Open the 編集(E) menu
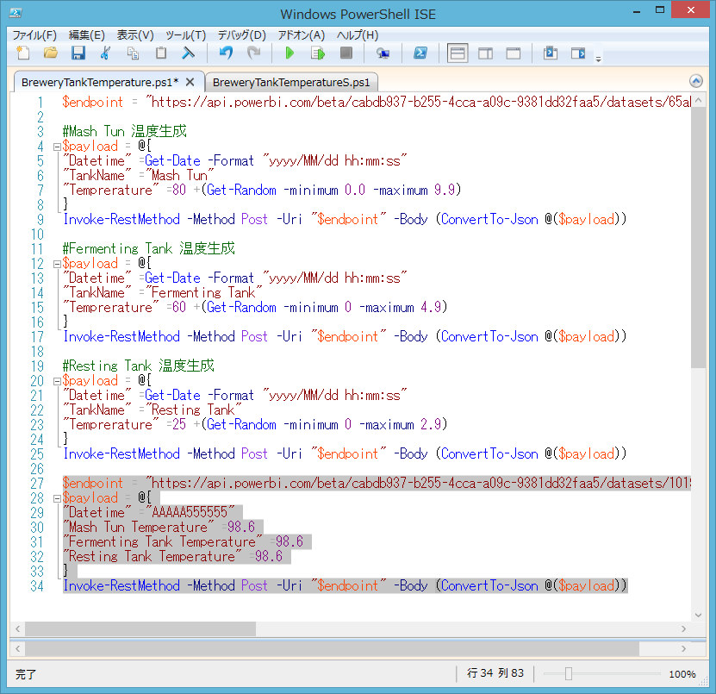 pos(86,35)
